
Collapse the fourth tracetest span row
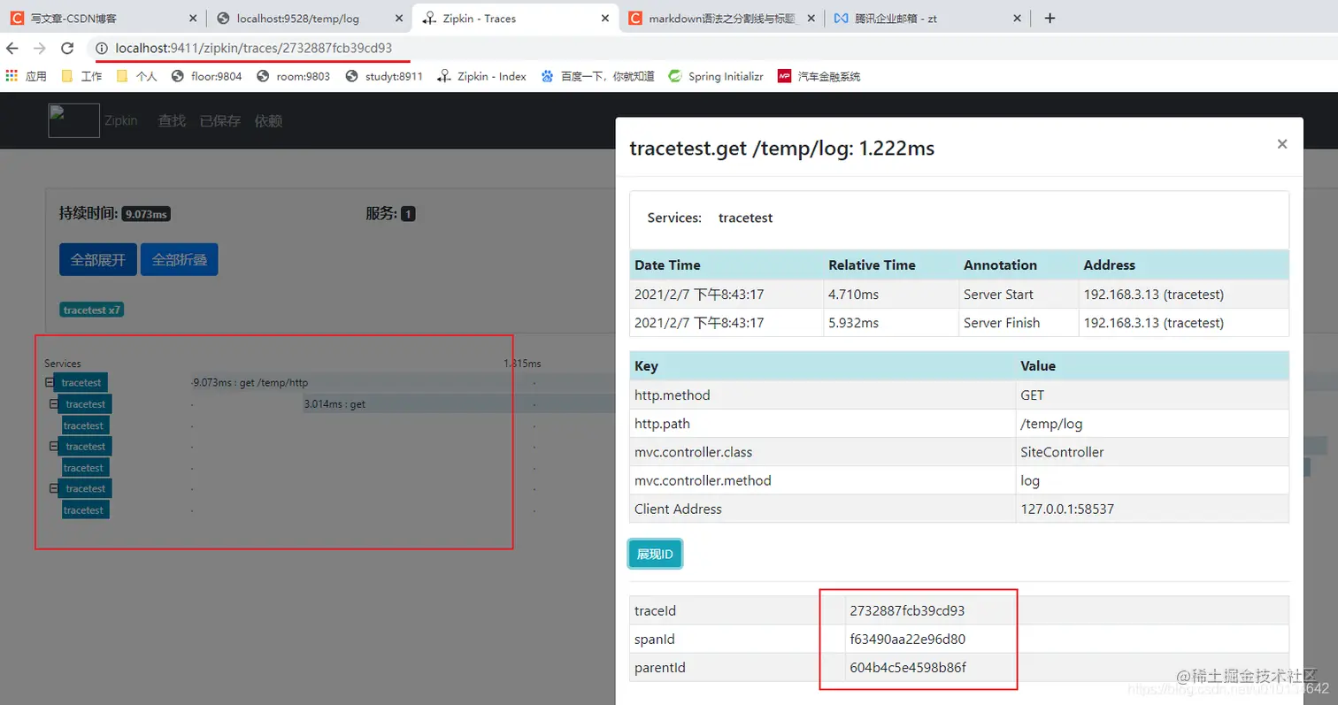(x=54, y=447)
